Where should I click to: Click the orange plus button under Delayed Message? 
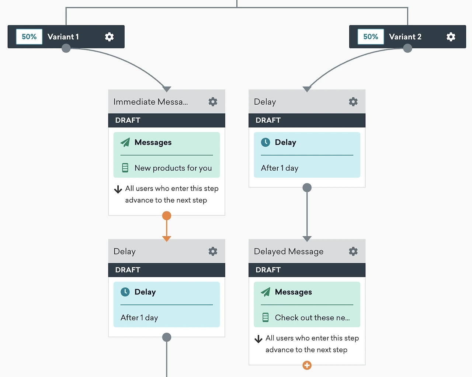coord(307,365)
